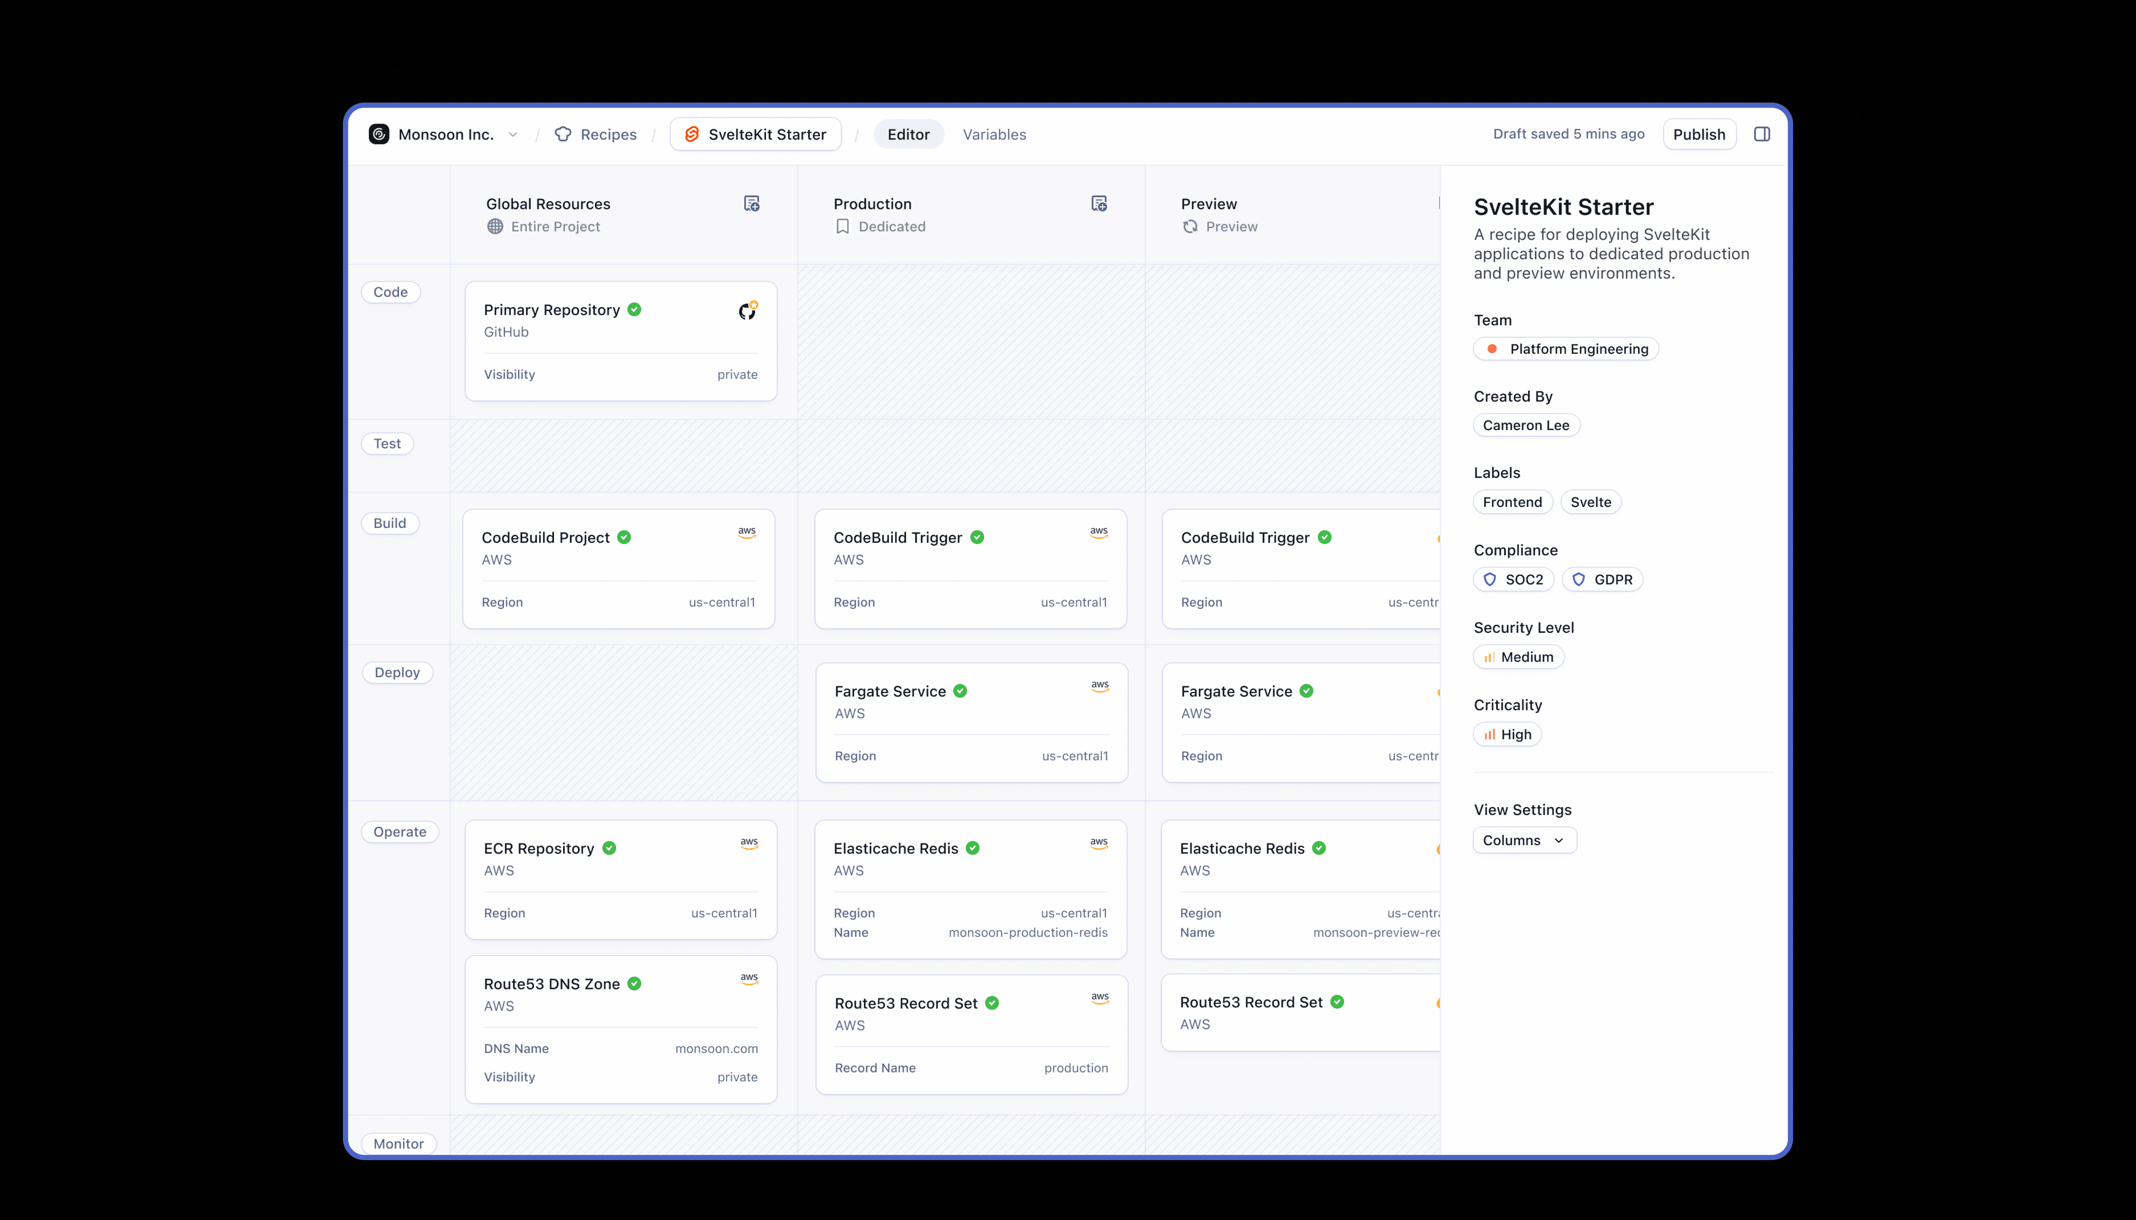This screenshot has width=2136, height=1220.
Task: Click the green check on Preview Elasticache Redis
Action: (x=1319, y=848)
